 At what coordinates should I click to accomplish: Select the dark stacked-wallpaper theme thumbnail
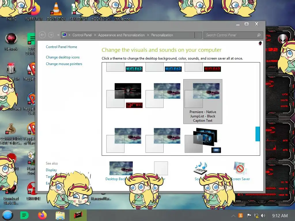203,140
